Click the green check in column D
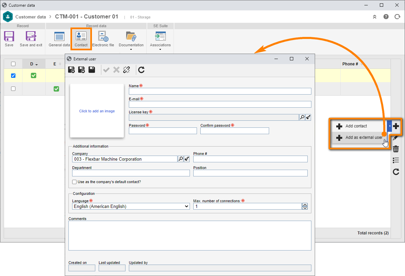 (34, 75)
